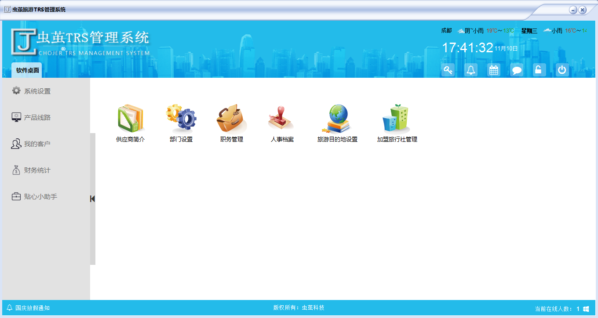Click the 系统设置 gear icon in sidebar
Screen dimensions: 598x318
[x=16, y=90]
